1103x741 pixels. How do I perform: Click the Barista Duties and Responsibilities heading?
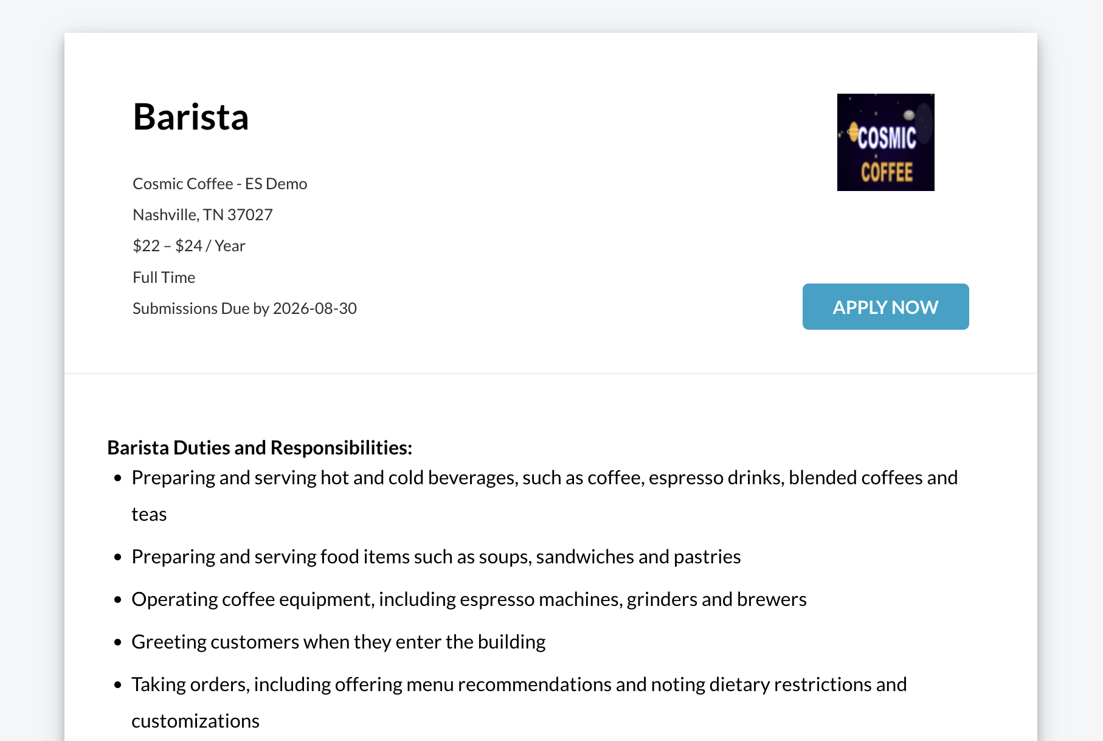260,448
